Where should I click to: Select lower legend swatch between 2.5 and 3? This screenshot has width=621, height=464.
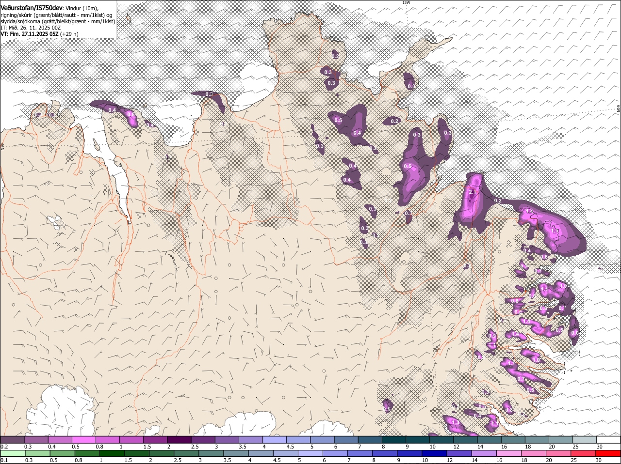(186, 453)
